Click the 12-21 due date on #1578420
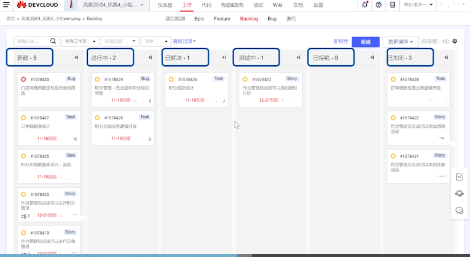 (x=47, y=215)
